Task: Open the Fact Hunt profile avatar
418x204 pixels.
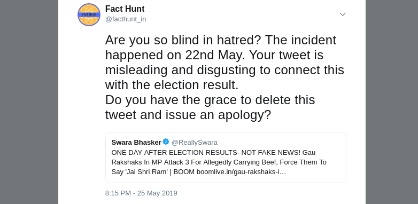Action: coord(89,14)
